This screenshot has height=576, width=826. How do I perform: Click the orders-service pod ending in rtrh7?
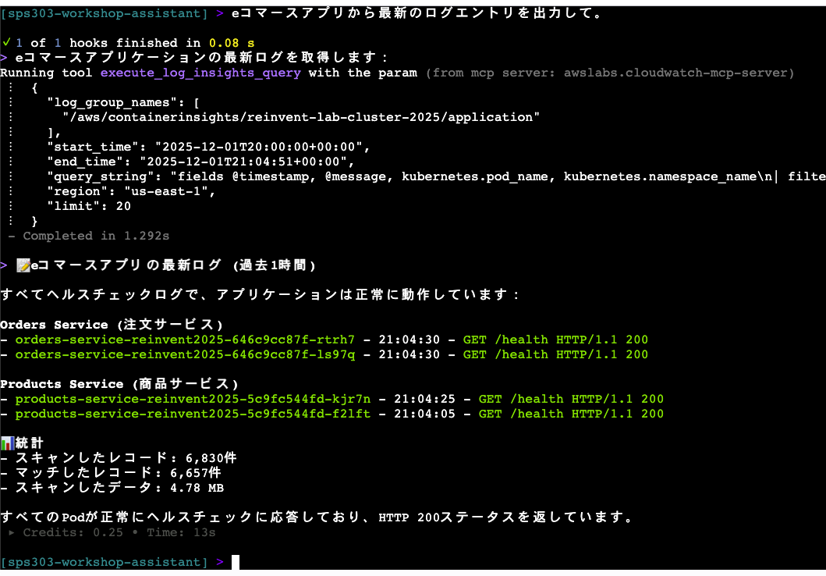click(x=185, y=340)
